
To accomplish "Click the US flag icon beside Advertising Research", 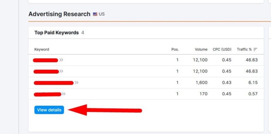I will point(95,14).
